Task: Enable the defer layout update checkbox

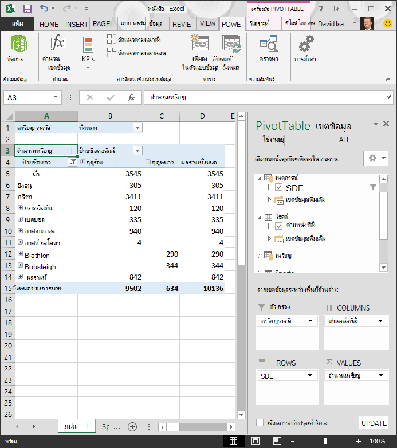Action: pyautogui.click(x=260, y=423)
